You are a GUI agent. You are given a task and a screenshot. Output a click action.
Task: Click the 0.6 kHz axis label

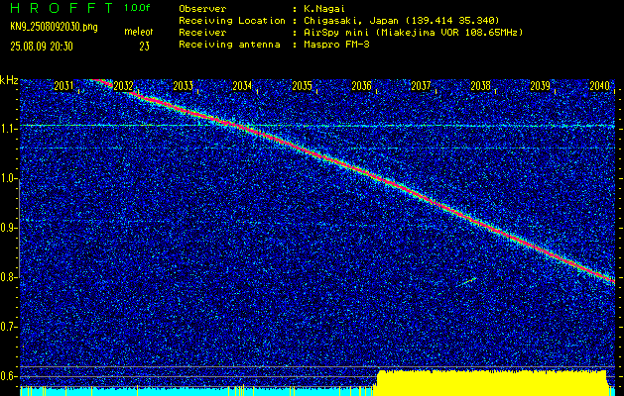(x=8, y=376)
